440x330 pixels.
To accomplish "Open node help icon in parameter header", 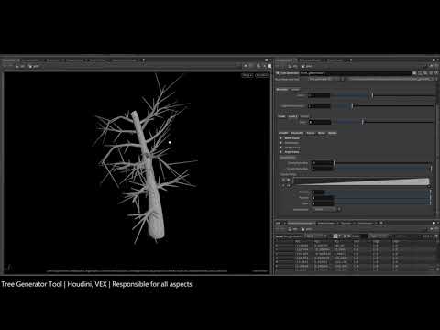I will click(x=436, y=73).
